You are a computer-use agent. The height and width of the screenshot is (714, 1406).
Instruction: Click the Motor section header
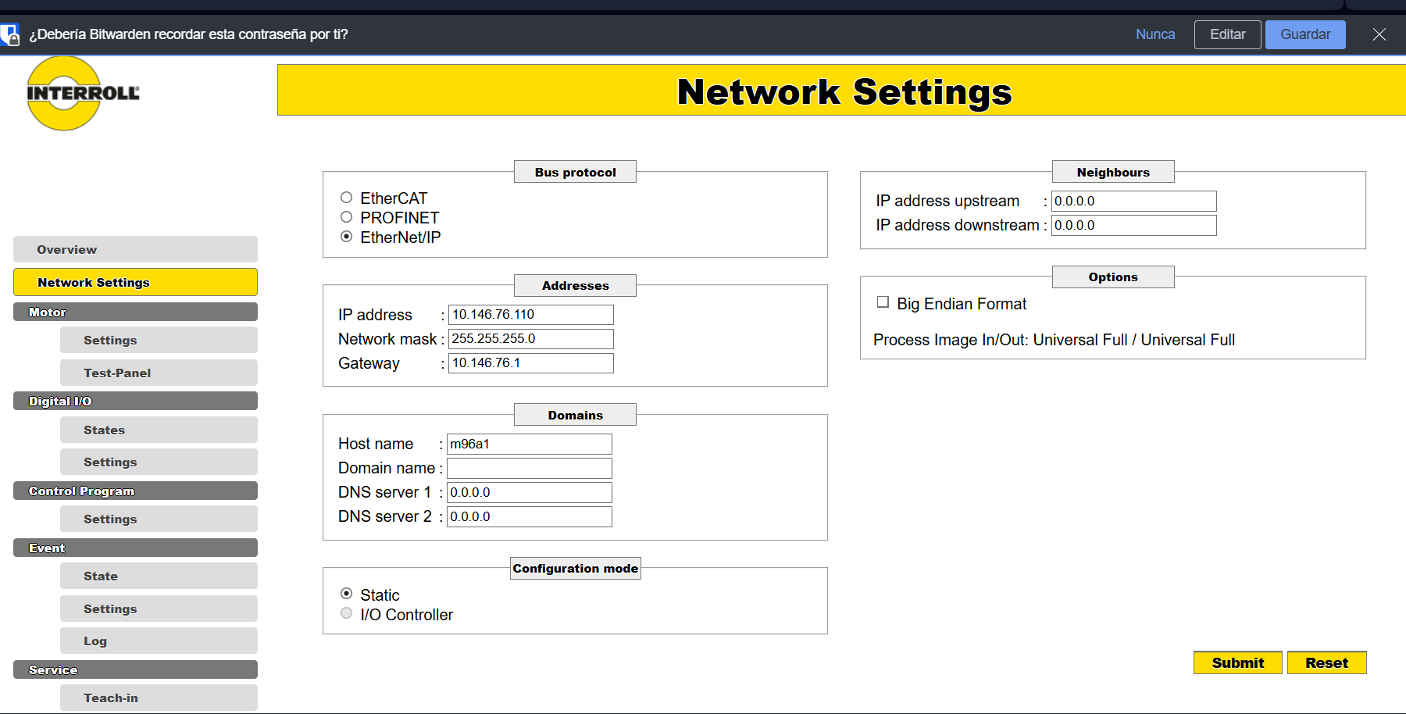point(135,312)
